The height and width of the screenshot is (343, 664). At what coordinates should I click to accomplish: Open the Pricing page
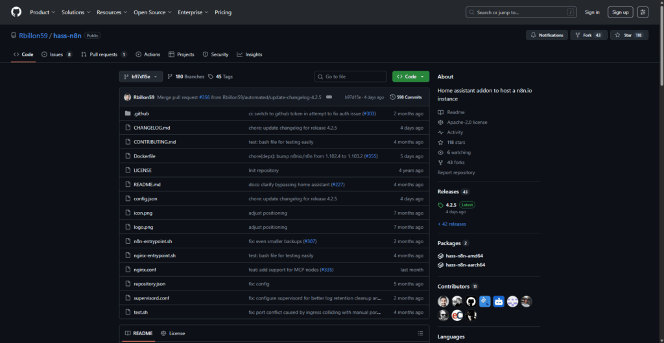(223, 12)
